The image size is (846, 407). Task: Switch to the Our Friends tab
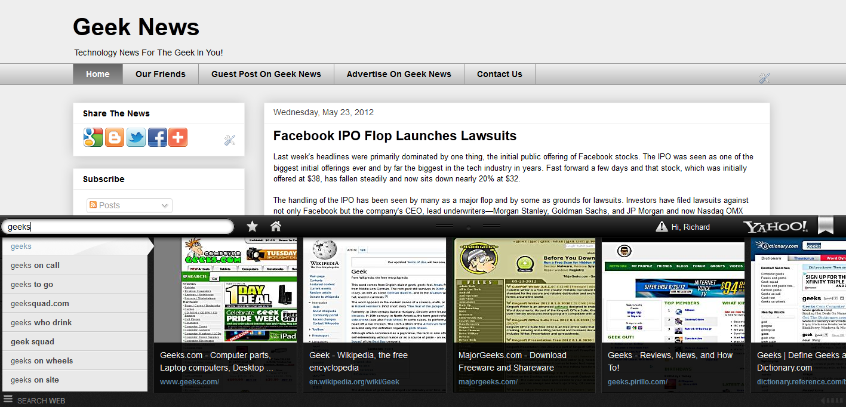(x=160, y=74)
